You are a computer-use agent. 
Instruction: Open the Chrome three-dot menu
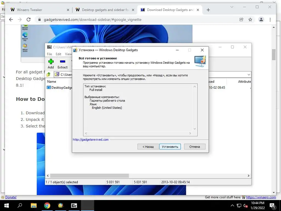point(270,20)
